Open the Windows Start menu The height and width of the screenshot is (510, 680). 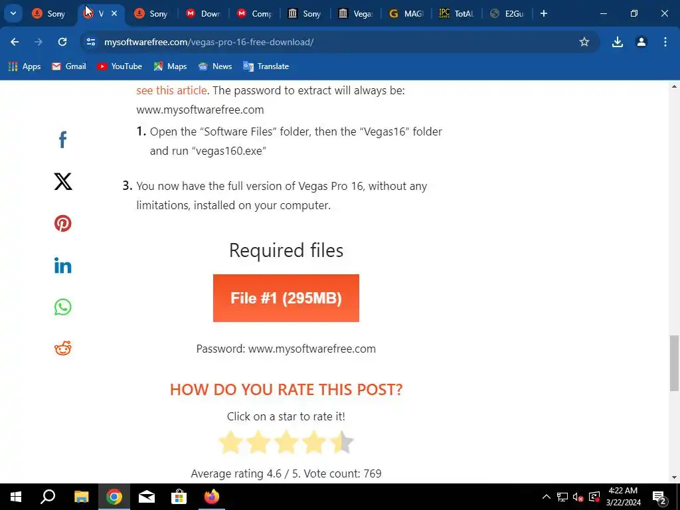point(16,497)
